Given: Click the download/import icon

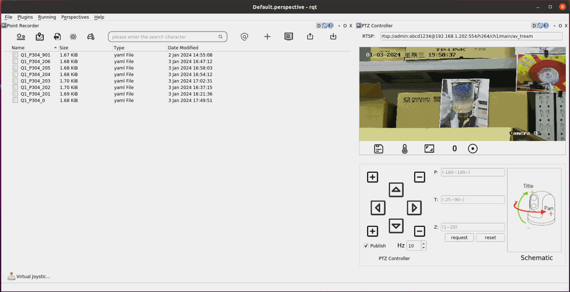Looking at the screenshot, I should (x=333, y=37).
